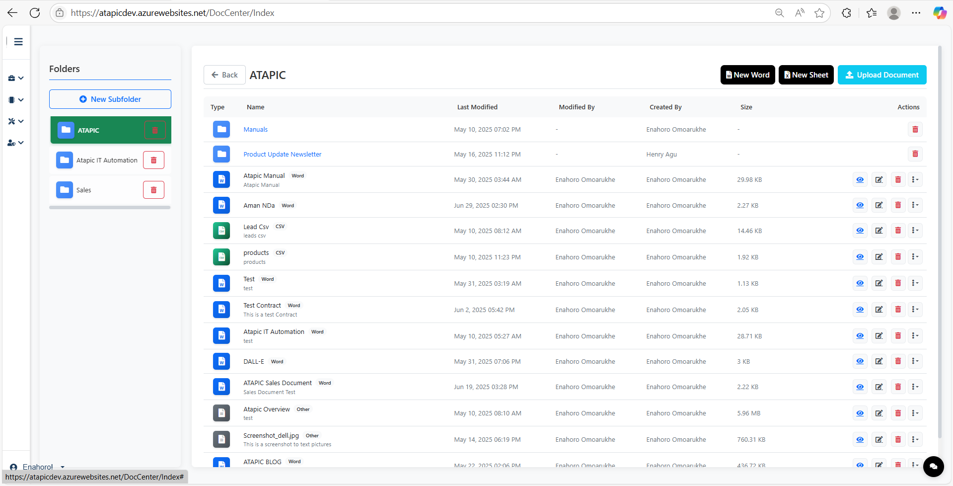Delete the Lead Csv file

[x=898, y=231]
